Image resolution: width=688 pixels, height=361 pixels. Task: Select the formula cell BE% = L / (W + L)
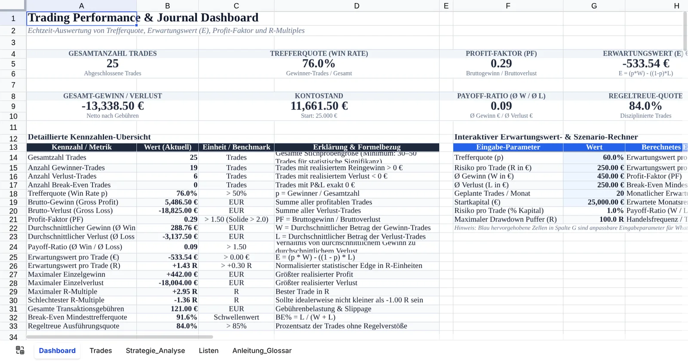point(356,317)
